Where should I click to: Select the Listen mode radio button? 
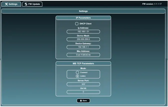coord(77,76)
